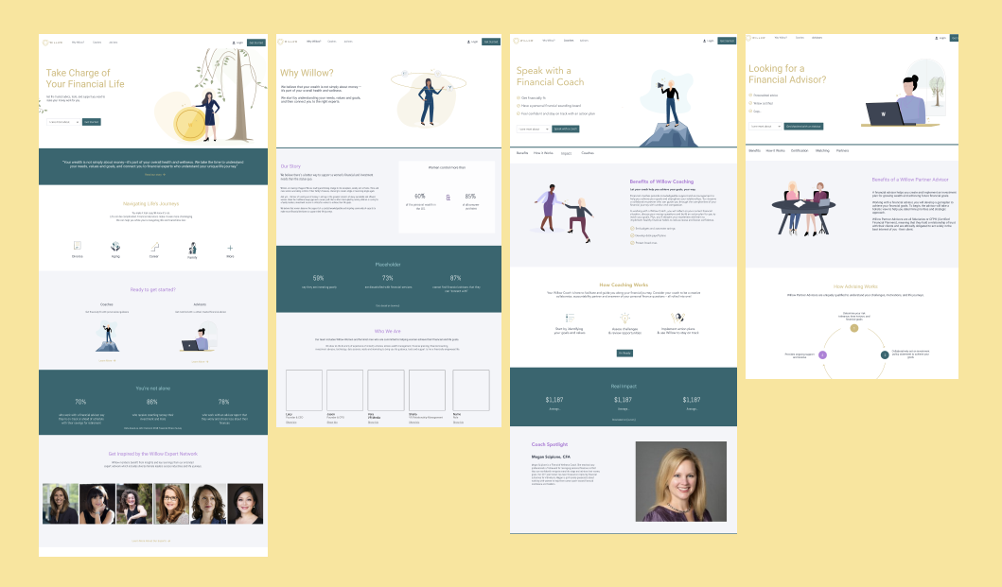Click Learn More About Our Experts link

(150, 541)
